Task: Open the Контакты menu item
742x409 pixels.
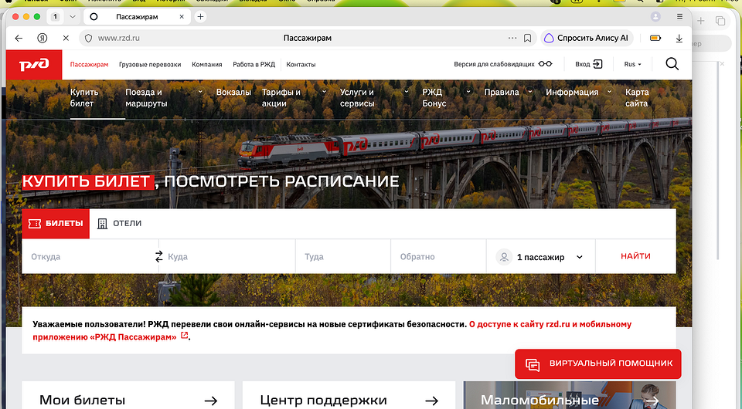Action: point(301,65)
